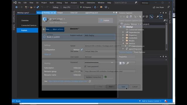This screenshot has width=187, height=105.
Task: Click the folder view icon after refresh
Action: (101, 7)
